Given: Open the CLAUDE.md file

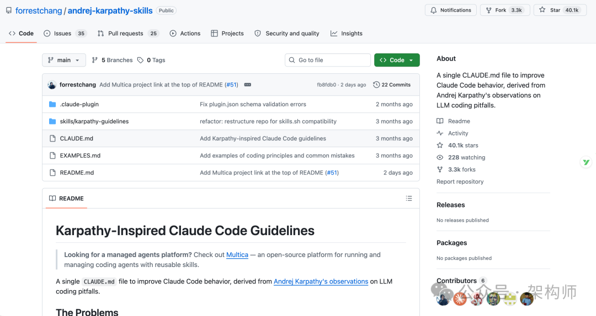Looking at the screenshot, I should [76, 139].
